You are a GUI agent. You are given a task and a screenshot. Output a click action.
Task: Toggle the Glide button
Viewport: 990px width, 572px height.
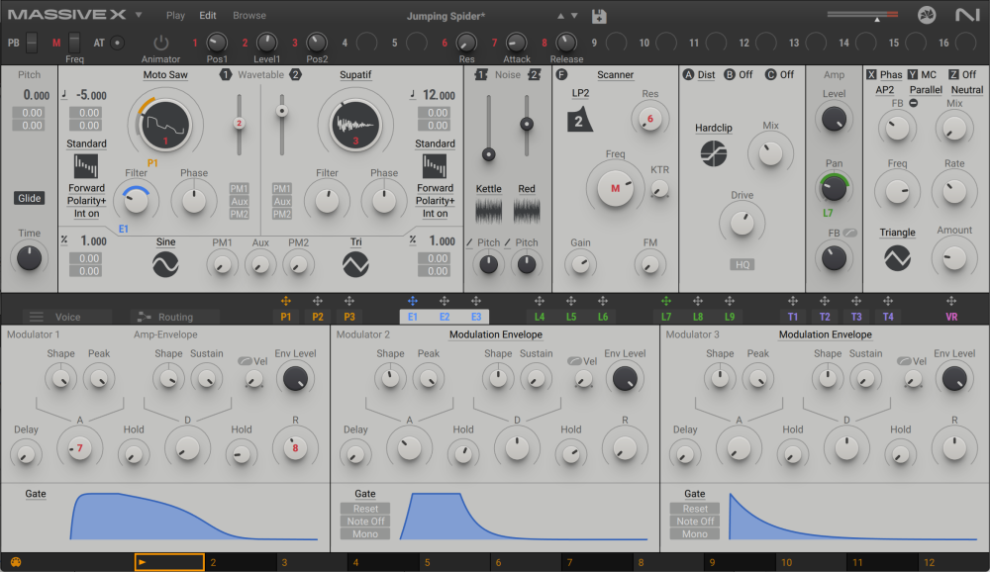29,198
